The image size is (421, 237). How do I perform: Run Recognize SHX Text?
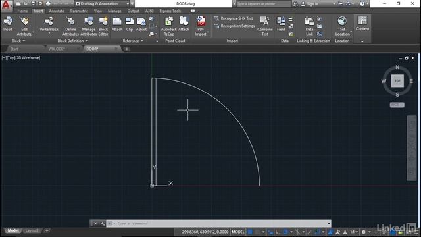(x=234, y=18)
